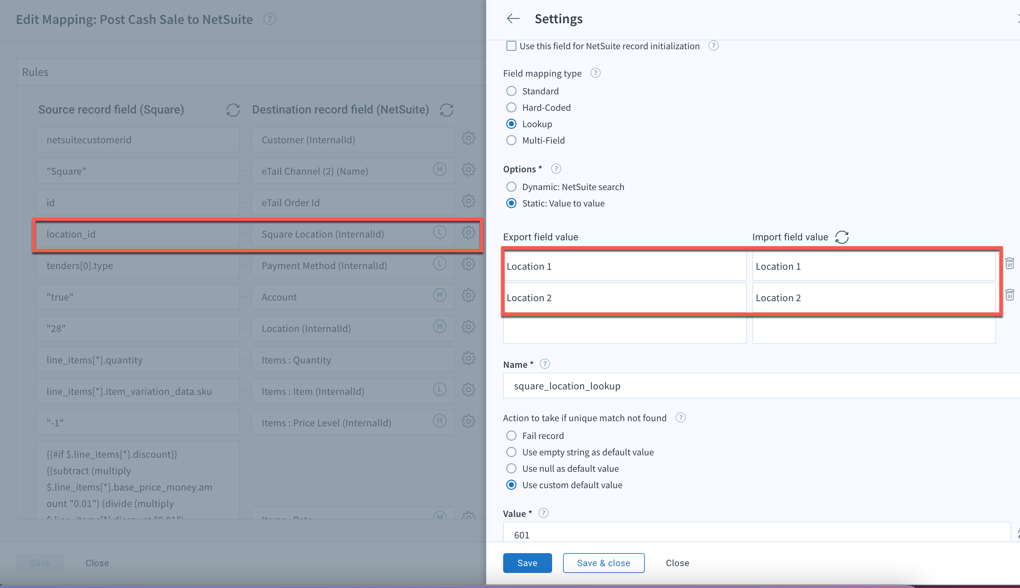Delete the Location 1 mapping row
The image size is (1020, 588).
(x=1009, y=263)
